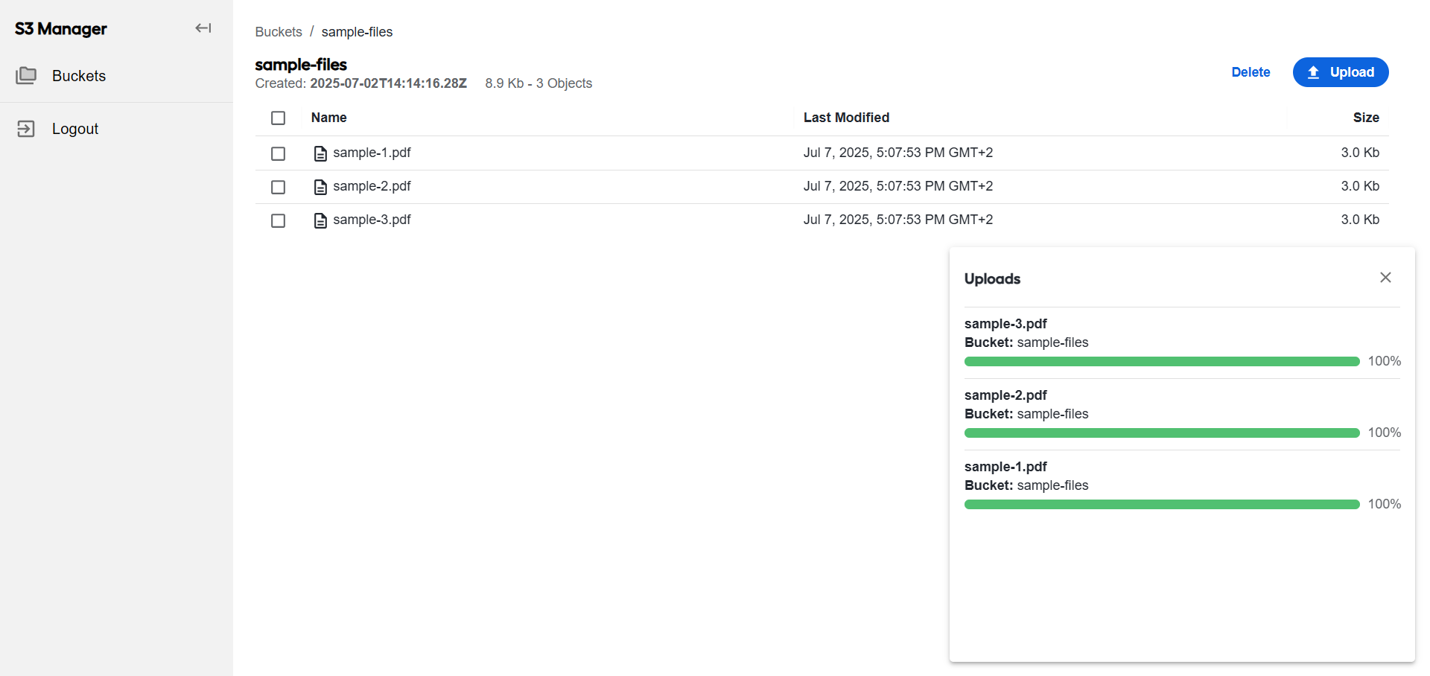Collapse the sidebar with the arrow icon
The image size is (1430, 676).
[x=203, y=28]
